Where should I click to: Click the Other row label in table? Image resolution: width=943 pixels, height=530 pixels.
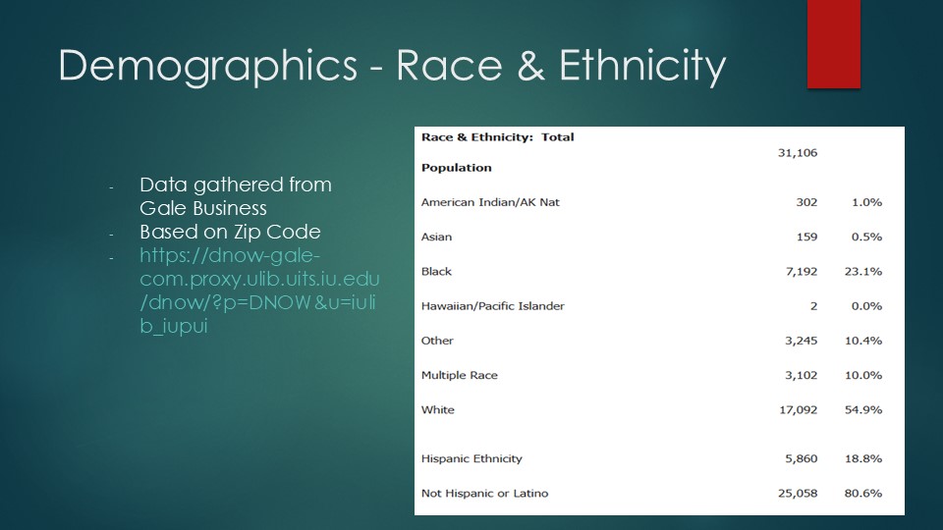pyautogui.click(x=437, y=341)
